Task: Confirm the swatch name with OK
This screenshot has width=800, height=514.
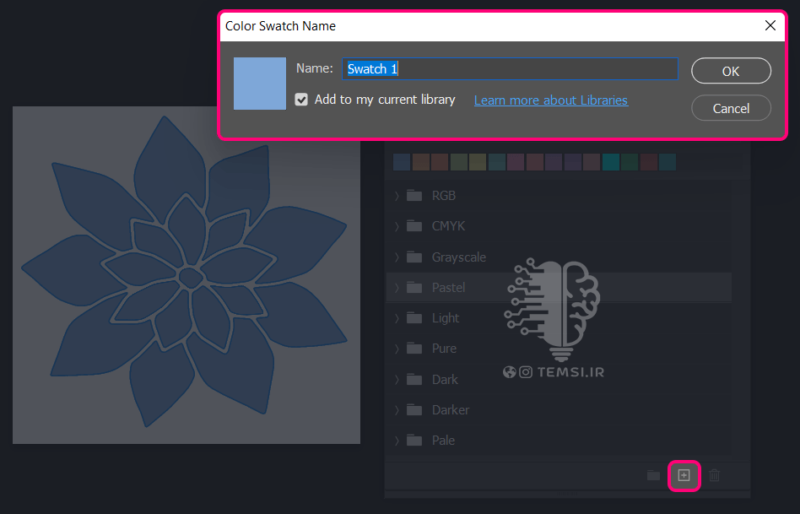Action: [x=731, y=70]
